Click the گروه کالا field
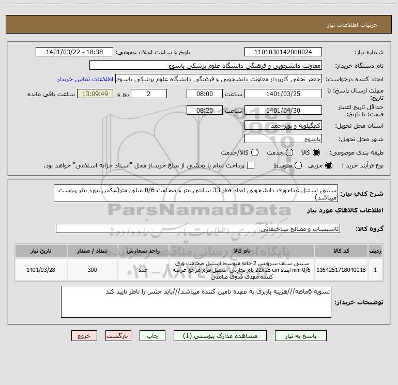Screen dimensions: 398x385 point(198,228)
